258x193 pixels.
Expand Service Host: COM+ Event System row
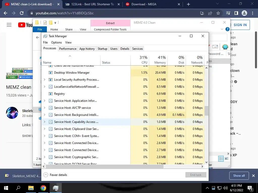tap(44, 136)
